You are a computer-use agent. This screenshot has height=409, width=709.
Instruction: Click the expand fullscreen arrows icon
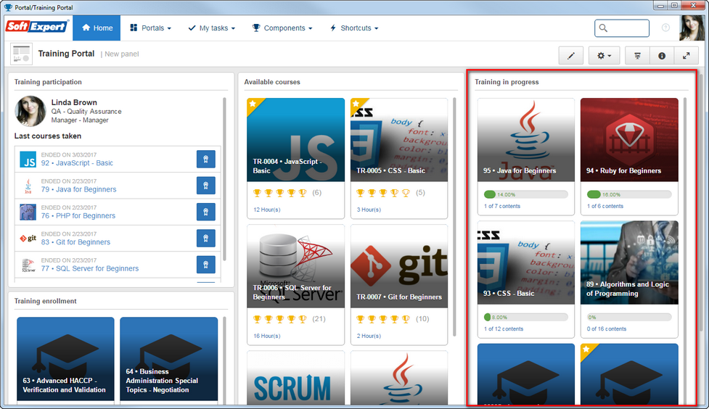686,56
